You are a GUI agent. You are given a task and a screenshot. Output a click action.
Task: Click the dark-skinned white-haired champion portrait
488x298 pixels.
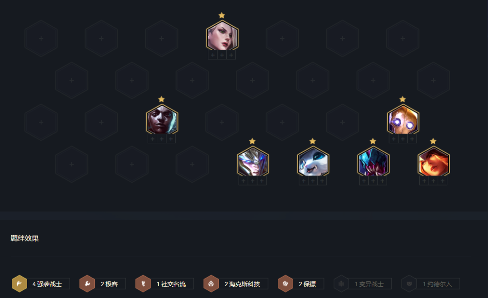tap(162, 119)
